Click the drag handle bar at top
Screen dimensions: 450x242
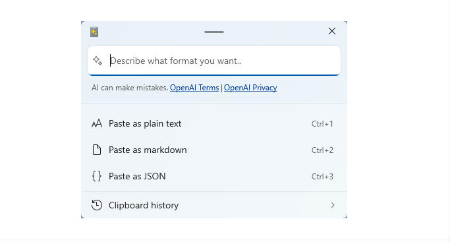pos(214,32)
